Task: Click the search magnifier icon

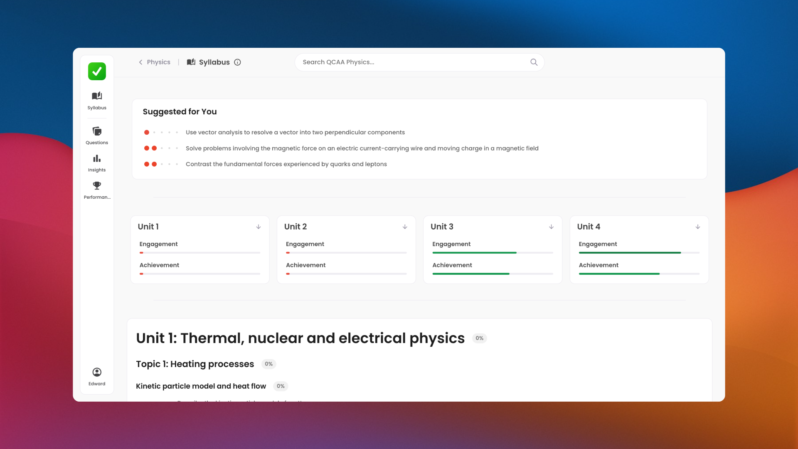Action: click(x=534, y=62)
